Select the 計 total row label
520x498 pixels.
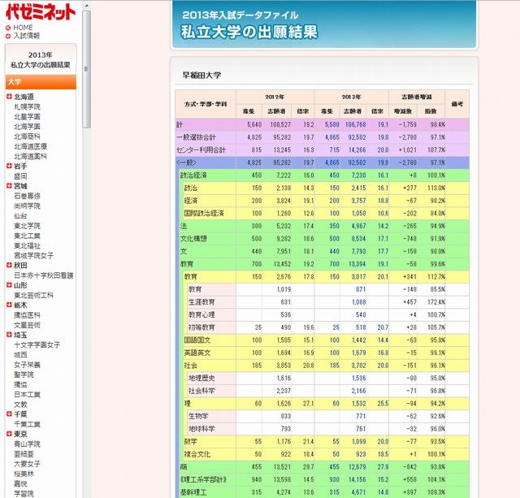click(x=180, y=124)
